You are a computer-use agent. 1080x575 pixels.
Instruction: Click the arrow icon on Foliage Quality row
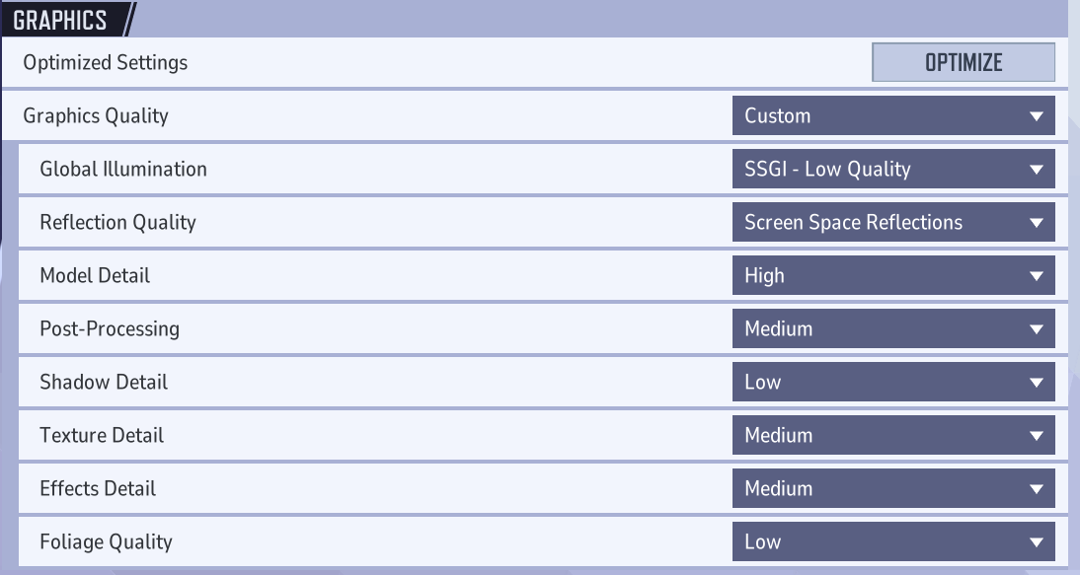[1036, 542]
